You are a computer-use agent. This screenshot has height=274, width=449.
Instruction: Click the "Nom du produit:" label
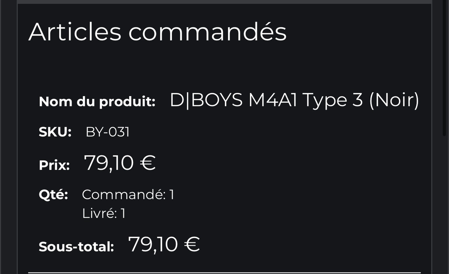click(x=97, y=102)
